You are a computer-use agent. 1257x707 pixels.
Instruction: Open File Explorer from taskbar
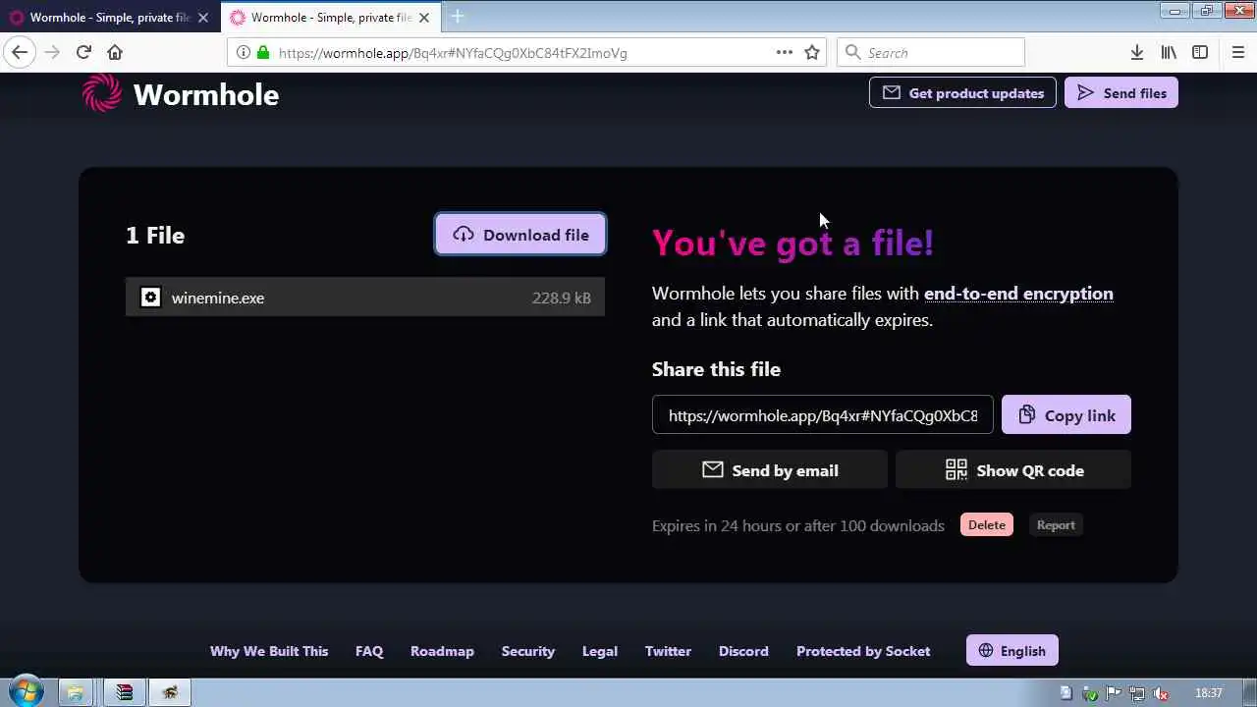pyautogui.click(x=76, y=692)
